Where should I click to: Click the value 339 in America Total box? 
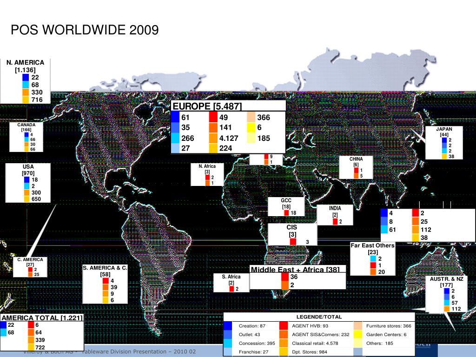40,340
